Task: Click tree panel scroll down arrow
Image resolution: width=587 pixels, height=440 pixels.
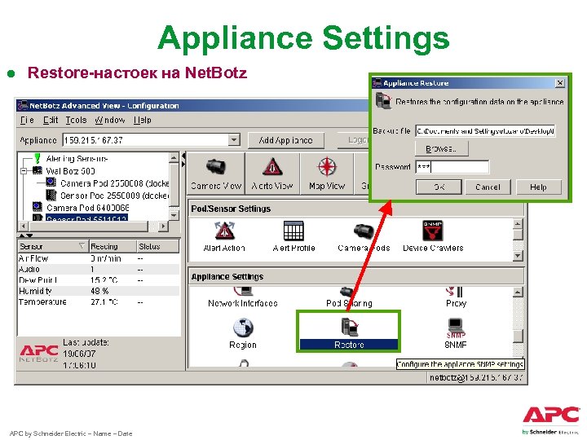Action: click(x=174, y=215)
